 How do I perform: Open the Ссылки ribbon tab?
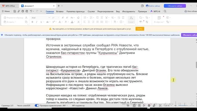click(91, 11)
